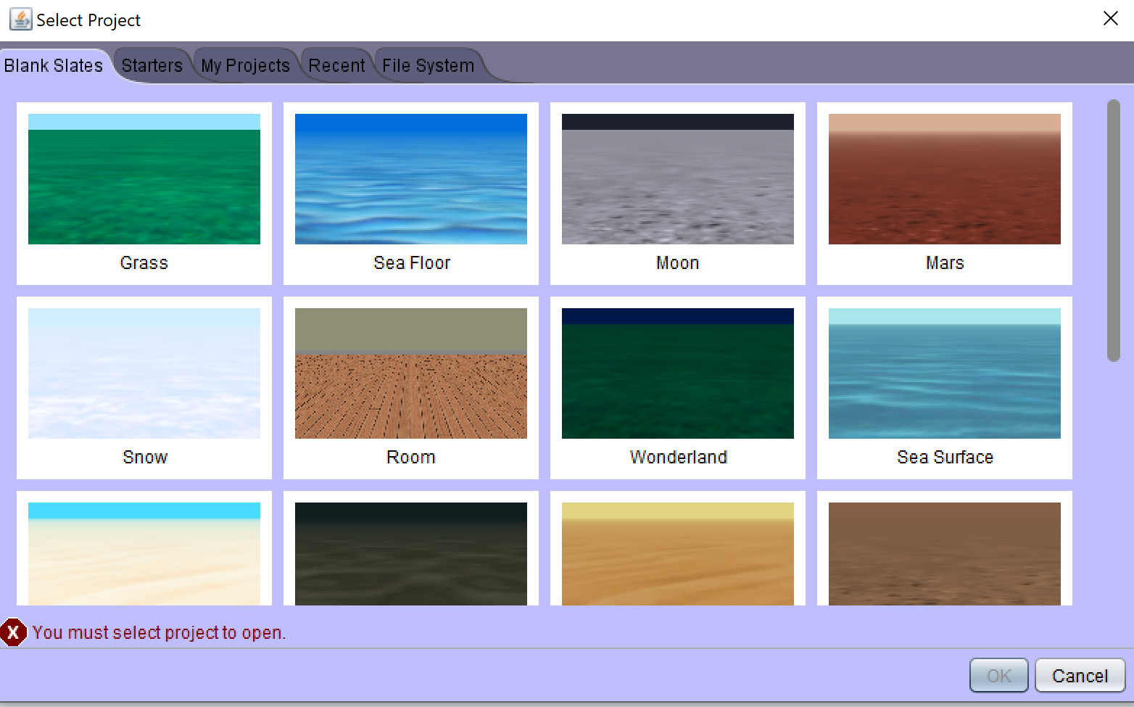The width and height of the screenshot is (1134, 707).
Task: Open the My Projects tab
Action: click(245, 66)
